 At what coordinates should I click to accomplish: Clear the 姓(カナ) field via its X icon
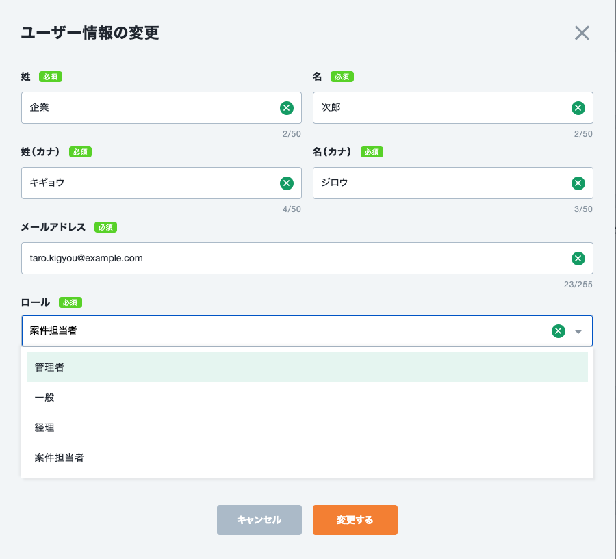pyautogui.click(x=287, y=183)
